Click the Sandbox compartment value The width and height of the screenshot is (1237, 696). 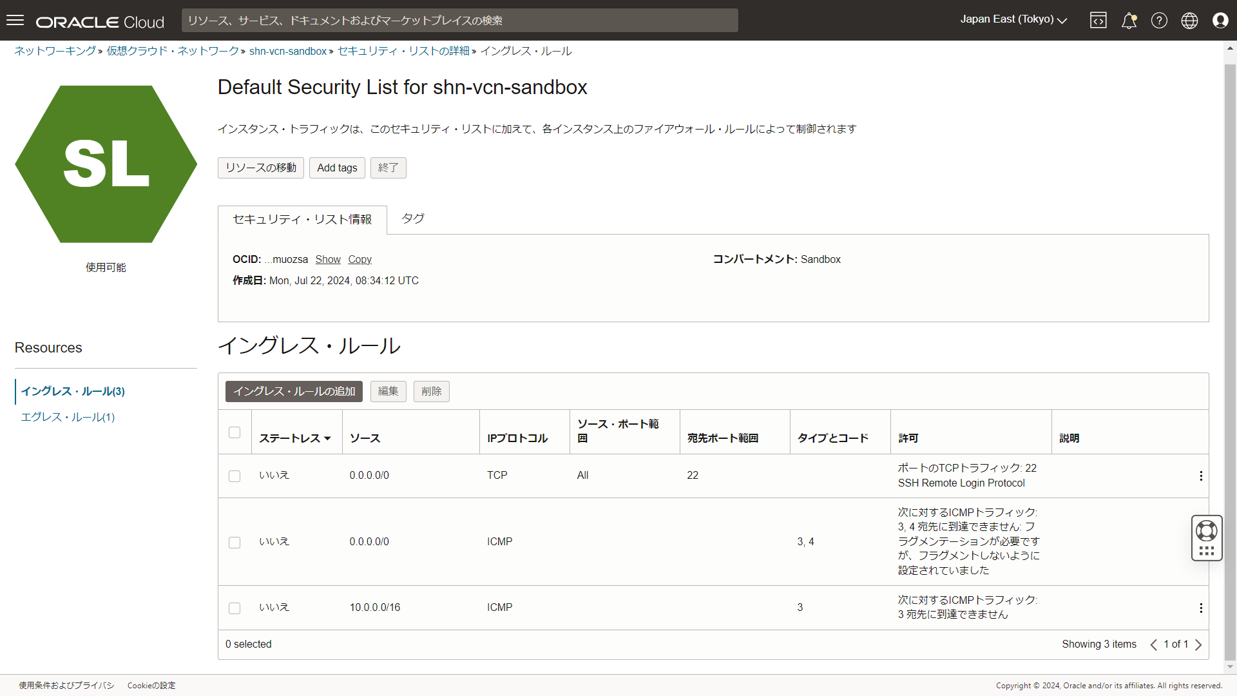pos(821,260)
